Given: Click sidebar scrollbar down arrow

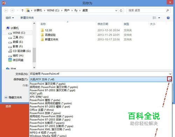Looking at the screenshot, I should 34,67.
